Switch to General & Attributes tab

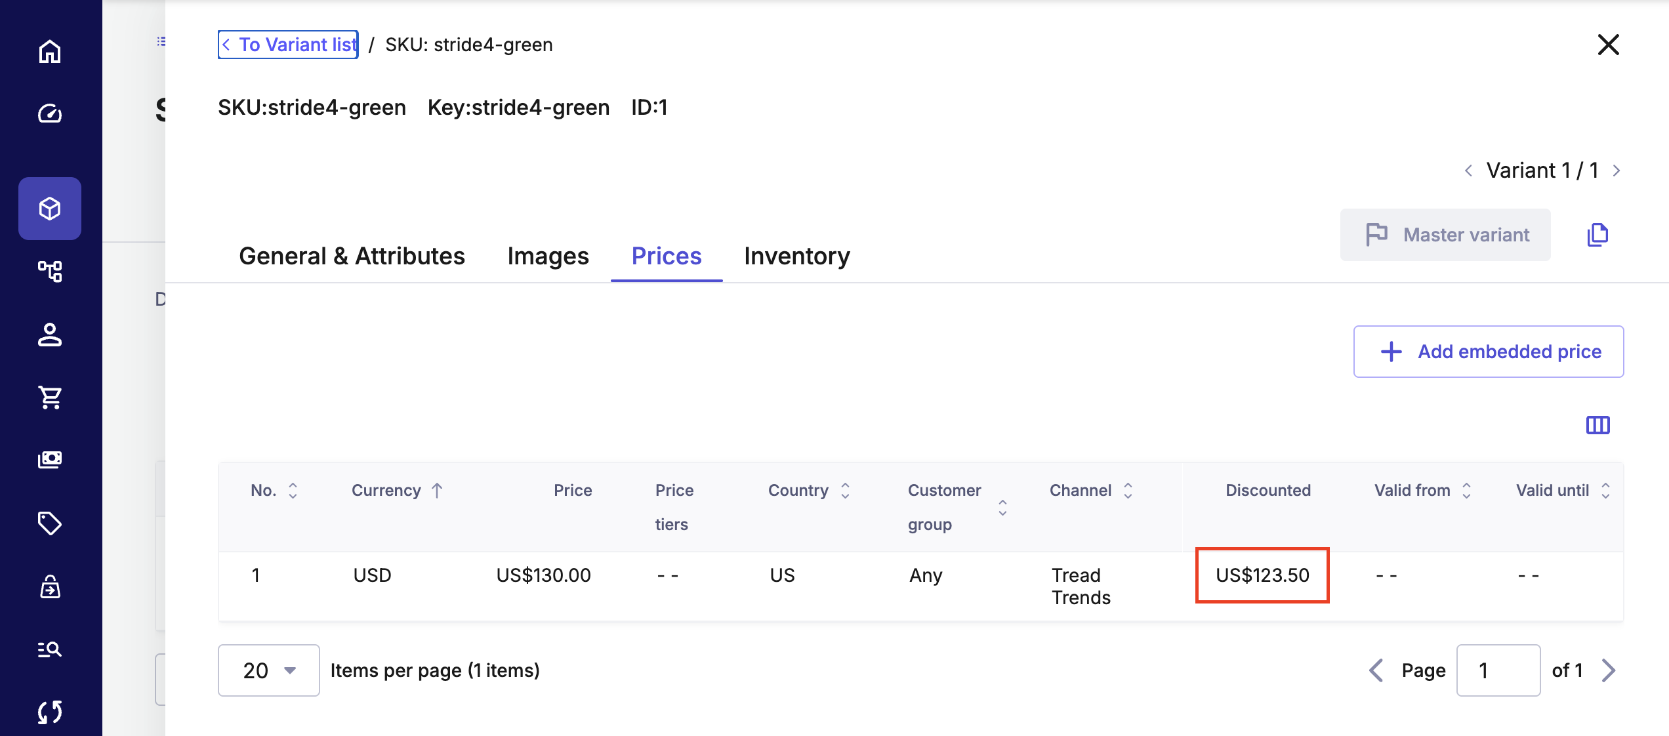click(x=352, y=256)
